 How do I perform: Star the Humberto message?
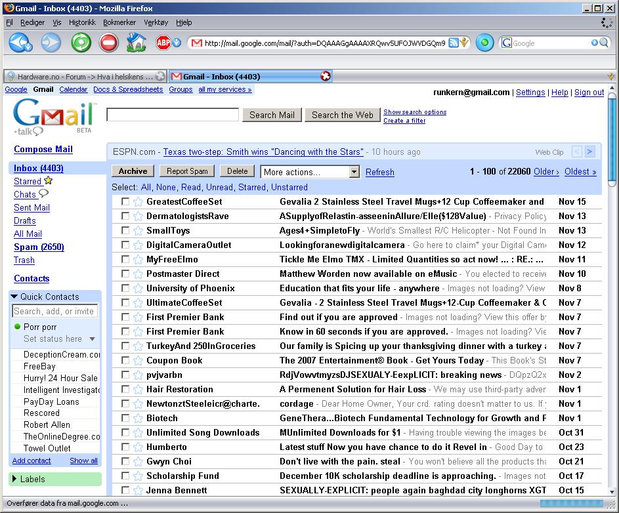[x=138, y=447]
